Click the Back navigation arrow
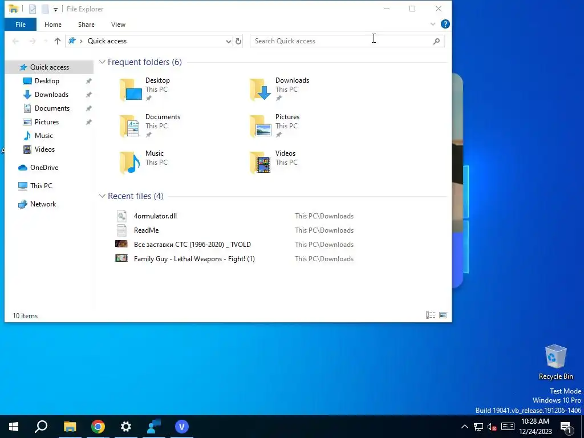The image size is (584, 438). 15,41
